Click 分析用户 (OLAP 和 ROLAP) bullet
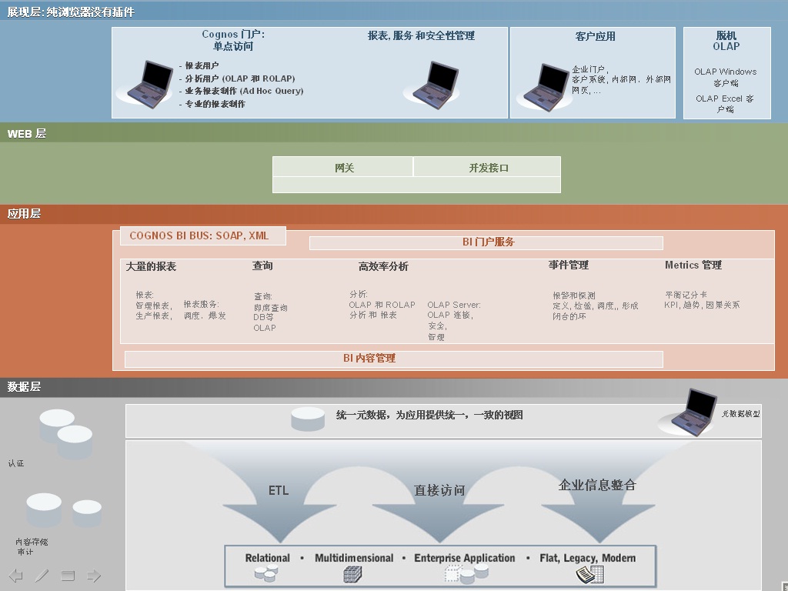 (x=237, y=78)
